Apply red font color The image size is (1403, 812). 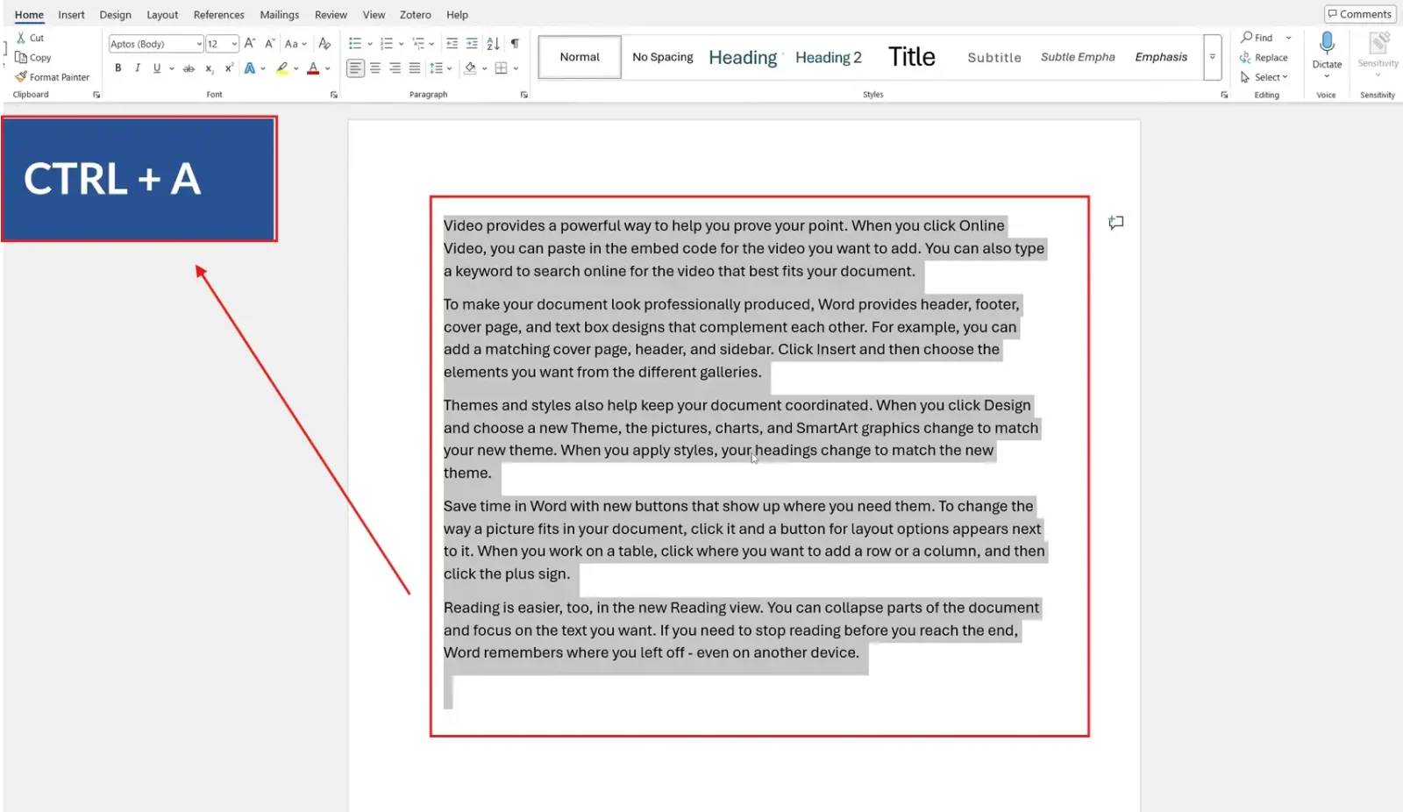[313, 68]
